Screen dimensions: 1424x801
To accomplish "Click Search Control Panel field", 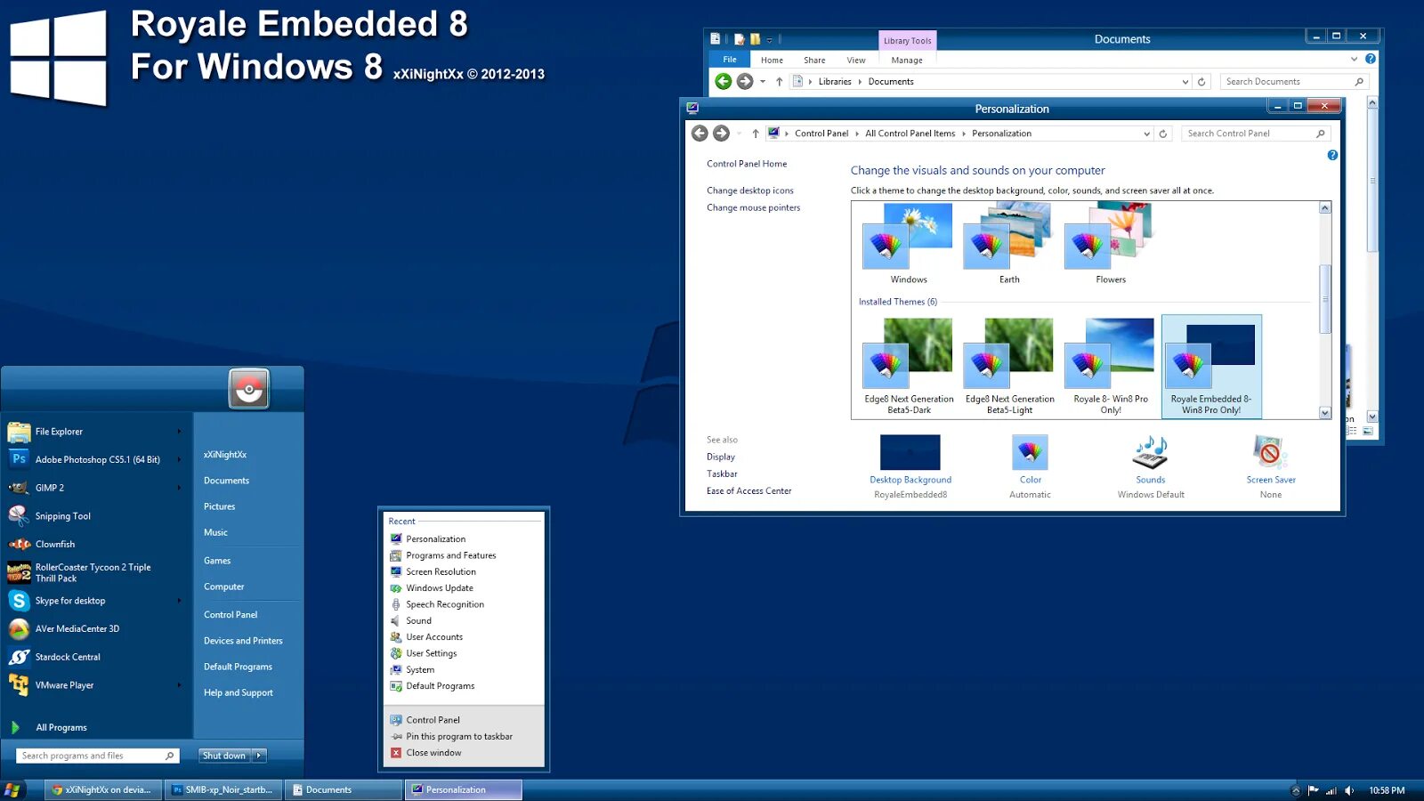I will pyautogui.click(x=1256, y=133).
